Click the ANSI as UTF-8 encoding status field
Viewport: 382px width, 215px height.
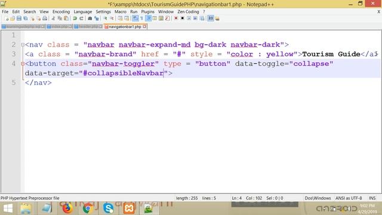349,198
